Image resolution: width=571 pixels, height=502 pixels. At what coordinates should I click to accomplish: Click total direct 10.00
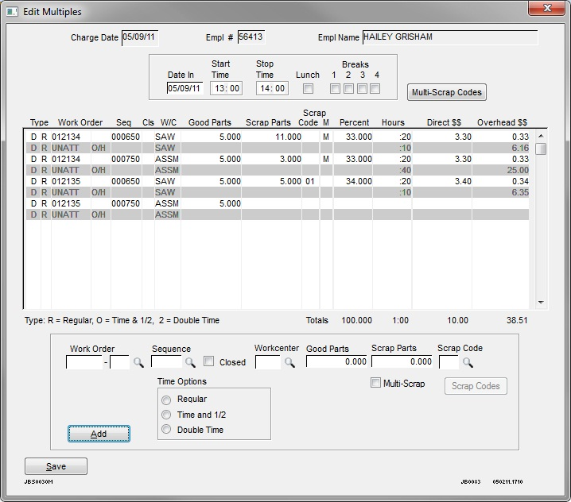pos(458,320)
